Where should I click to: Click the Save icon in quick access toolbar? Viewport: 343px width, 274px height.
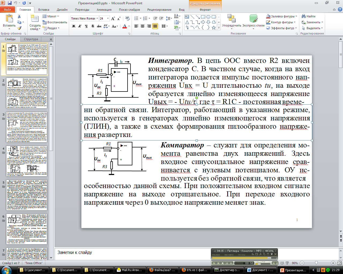(10, 3)
